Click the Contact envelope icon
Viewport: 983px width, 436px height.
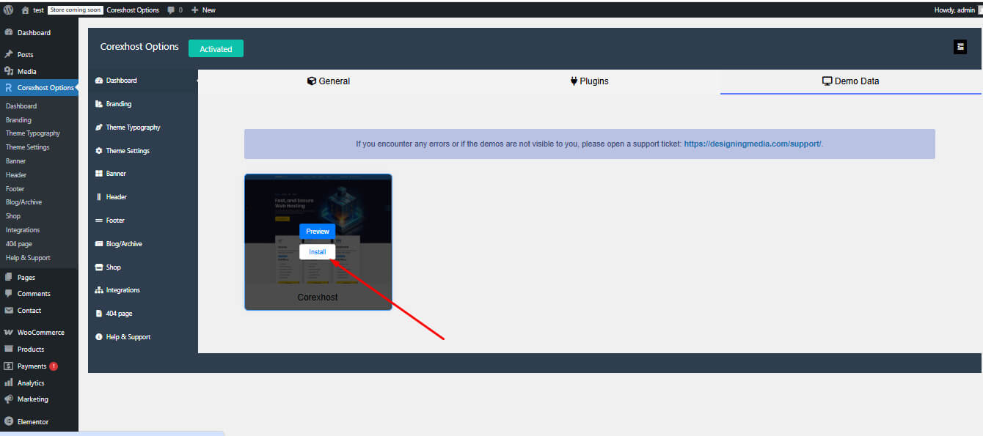pos(9,310)
